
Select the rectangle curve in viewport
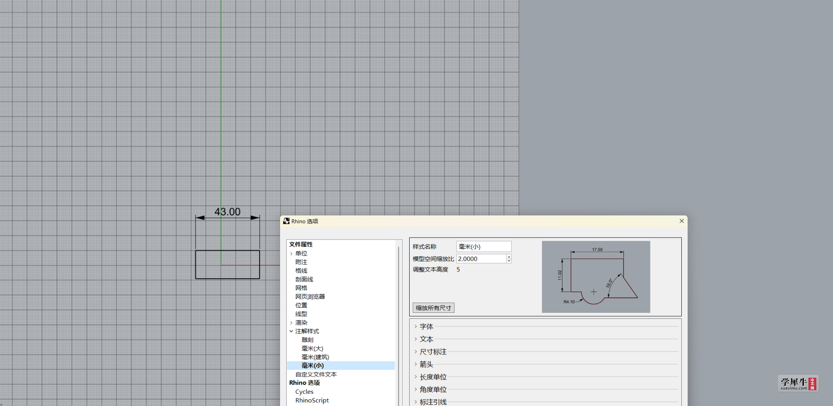click(x=228, y=265)
